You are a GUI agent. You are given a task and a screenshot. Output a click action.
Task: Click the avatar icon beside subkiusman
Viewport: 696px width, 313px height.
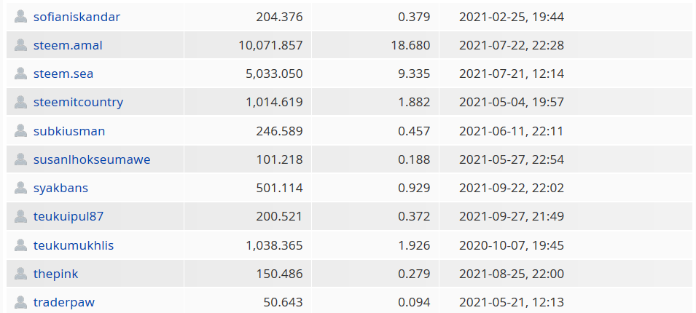pyautogui.click(x=20, y=131)
